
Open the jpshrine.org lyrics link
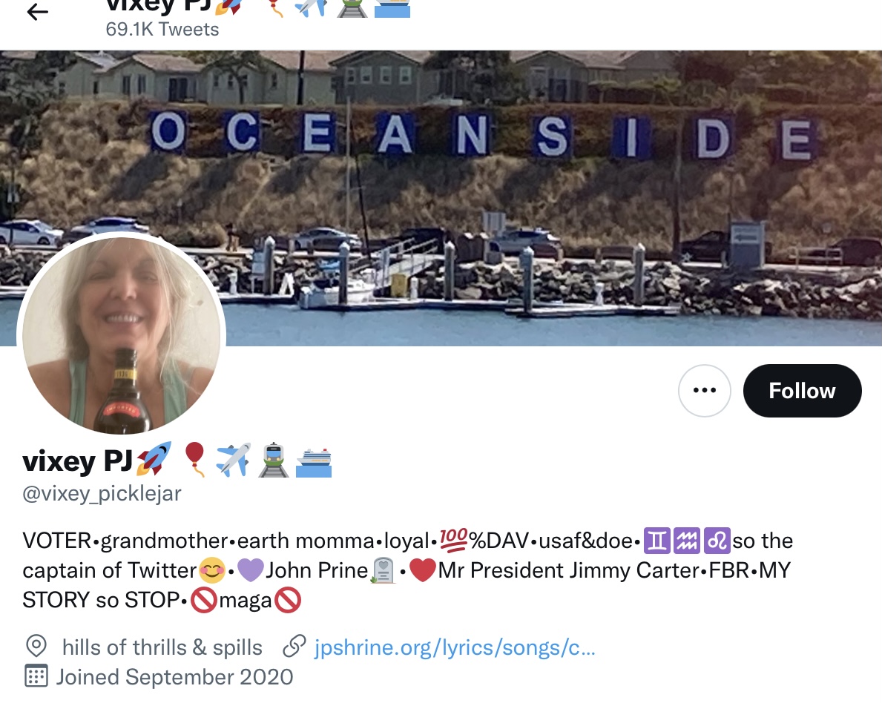455,647
